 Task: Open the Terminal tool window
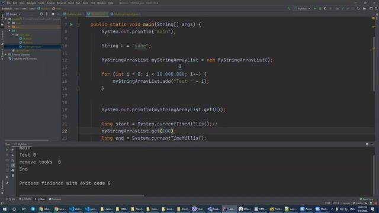(x=55, y=199)
